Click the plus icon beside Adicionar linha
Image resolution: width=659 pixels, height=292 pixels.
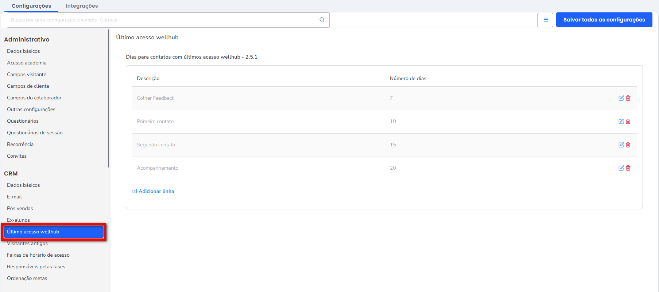(135, 191)
